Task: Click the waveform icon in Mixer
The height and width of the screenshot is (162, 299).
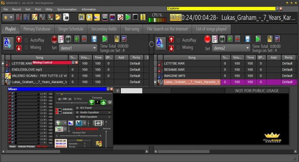Action: [x=98, y=123]
